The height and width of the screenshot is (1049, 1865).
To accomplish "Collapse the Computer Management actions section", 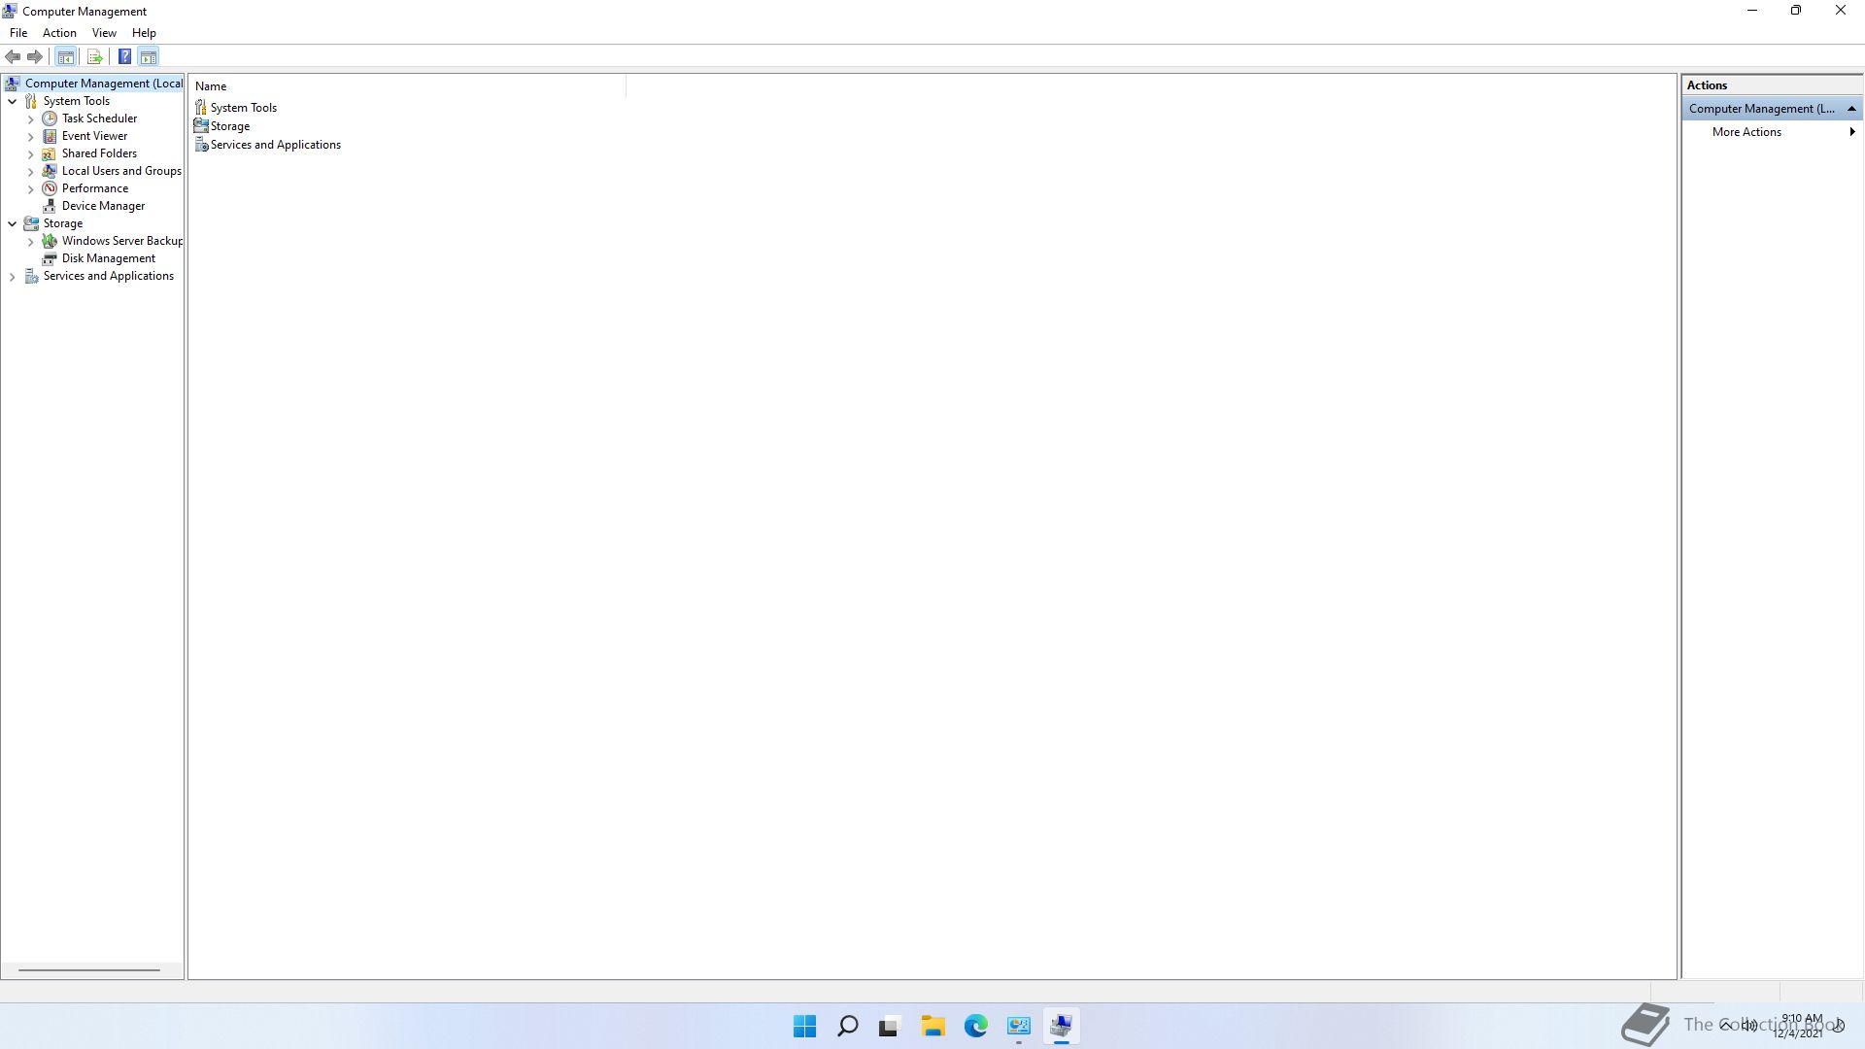I will [1851, 109].
